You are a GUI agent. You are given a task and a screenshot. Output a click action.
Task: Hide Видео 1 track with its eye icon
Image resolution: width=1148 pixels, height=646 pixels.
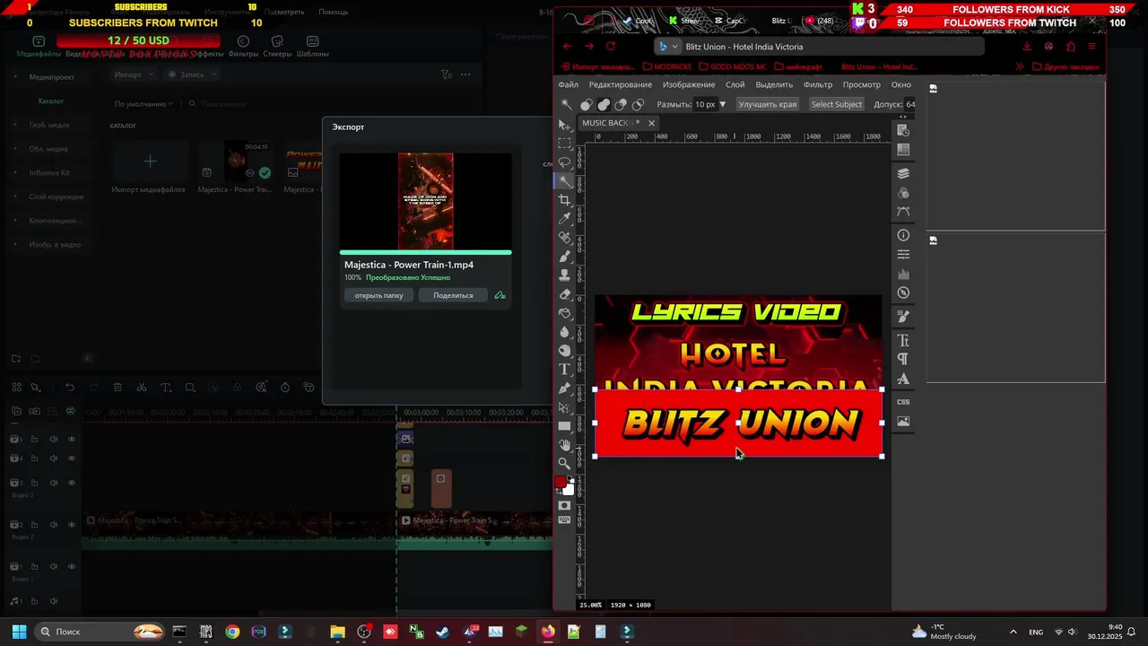click(72, 567)
